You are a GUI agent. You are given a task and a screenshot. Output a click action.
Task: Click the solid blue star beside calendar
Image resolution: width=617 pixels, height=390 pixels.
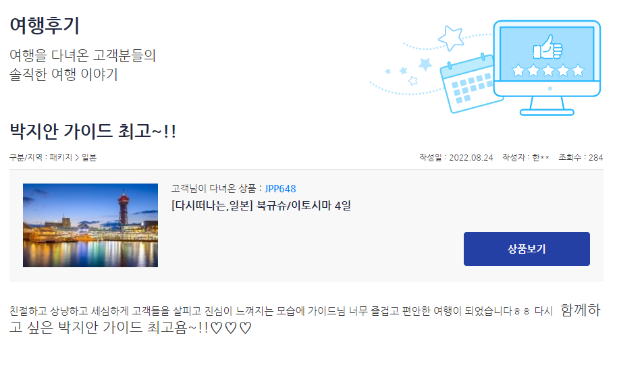click(x=425, y=63)
